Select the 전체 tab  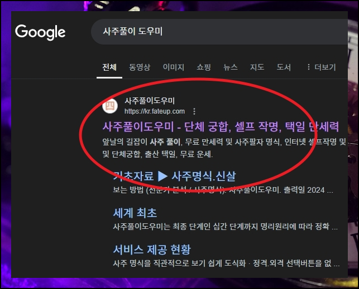point(109,67)
